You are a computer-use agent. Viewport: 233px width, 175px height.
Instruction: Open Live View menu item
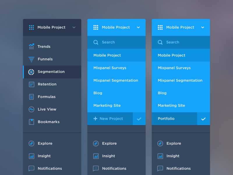(52, 109)
